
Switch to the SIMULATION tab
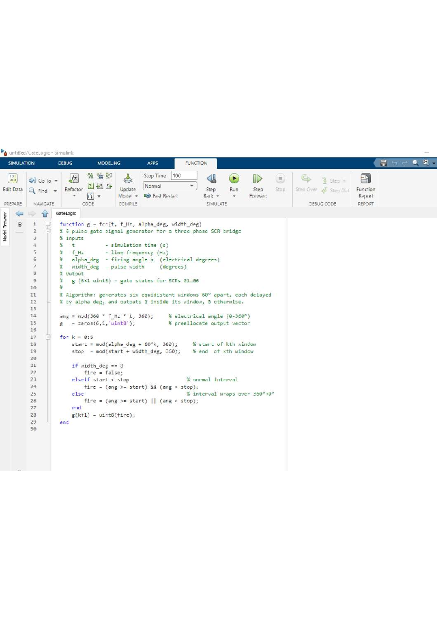coord(21,163)
